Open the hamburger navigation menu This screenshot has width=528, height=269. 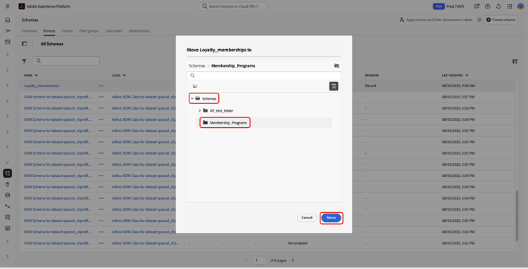tap(8, 6)
